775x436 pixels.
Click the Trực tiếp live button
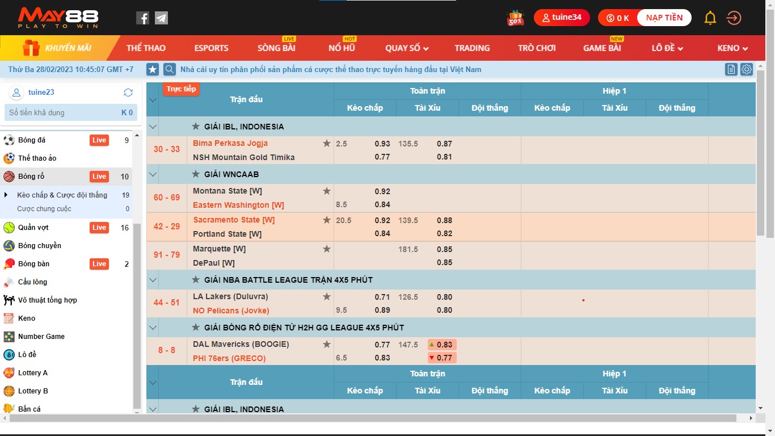click(181, 89)
